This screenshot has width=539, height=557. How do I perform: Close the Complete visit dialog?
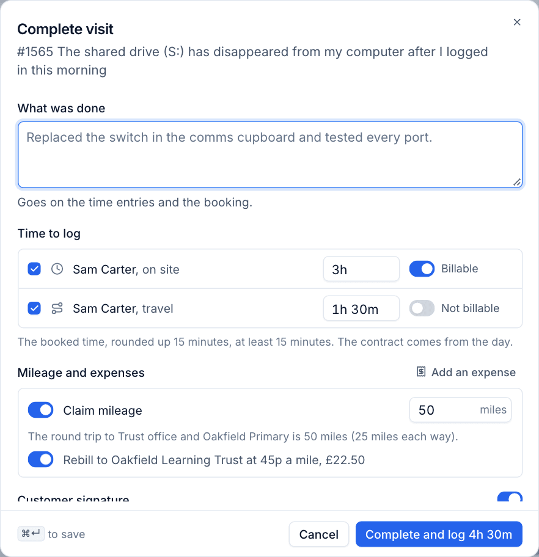tap(517, 22)
